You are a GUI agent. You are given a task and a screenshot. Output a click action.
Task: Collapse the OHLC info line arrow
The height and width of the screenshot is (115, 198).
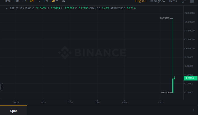click(x=7, y=8)
